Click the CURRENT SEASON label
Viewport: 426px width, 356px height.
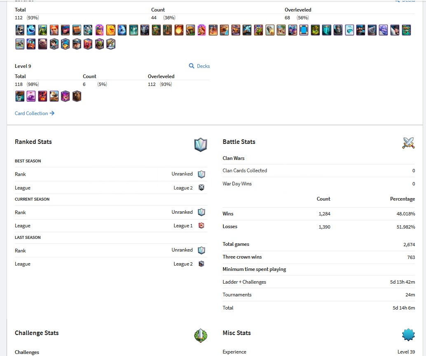click(32, 199)
